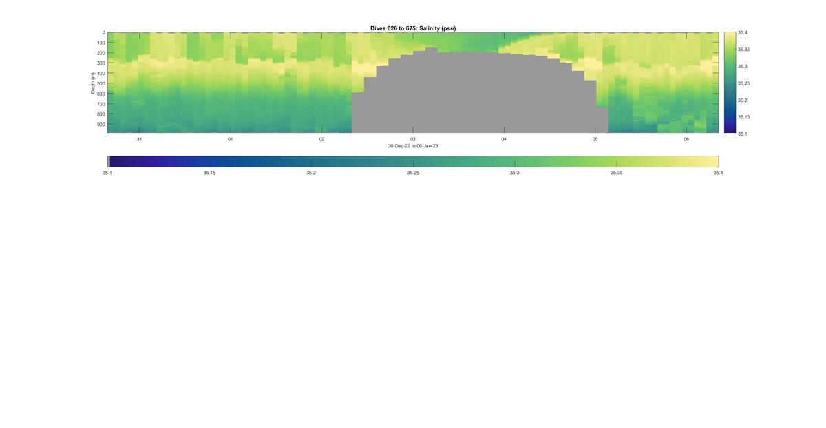Select the "400" depth tick label

click(101, 73)
